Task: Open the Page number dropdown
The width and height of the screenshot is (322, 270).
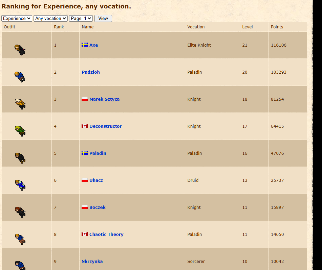Action: (x=81, y=19)
